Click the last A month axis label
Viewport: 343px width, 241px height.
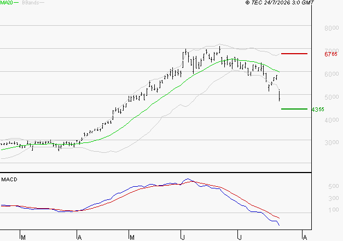tap(305, 238)
